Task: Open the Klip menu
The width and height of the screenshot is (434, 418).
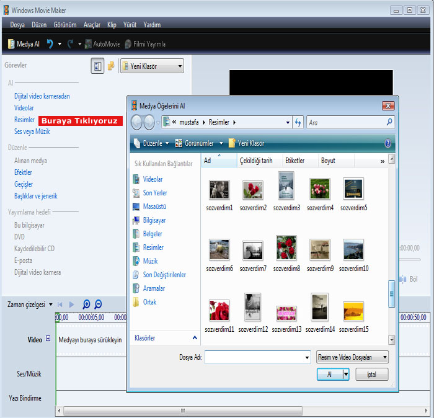Action: 112,25
